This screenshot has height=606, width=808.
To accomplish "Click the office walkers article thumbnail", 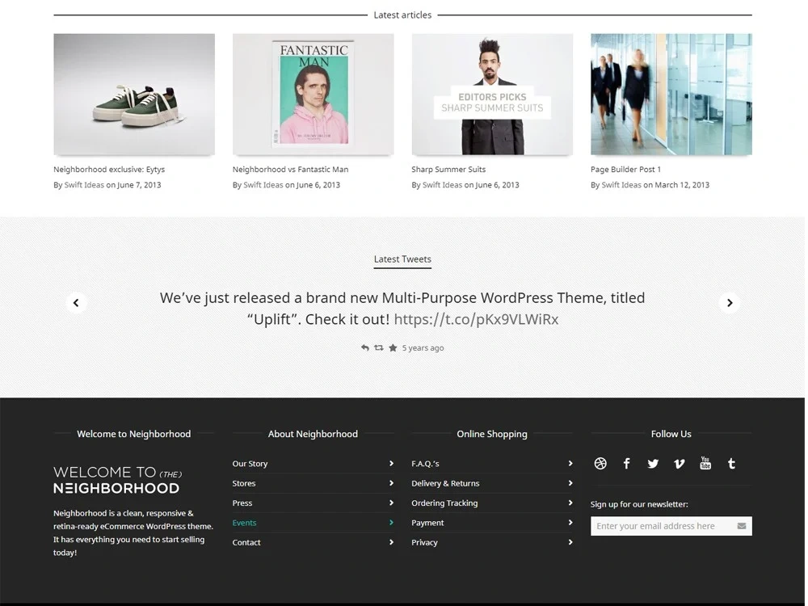I will coord(671,95).
